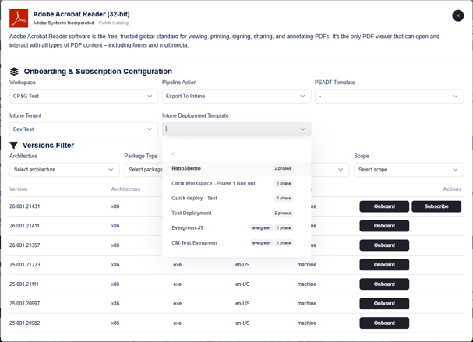Close the dialog with the X button
Screen dimensions: 473x342
457,16
